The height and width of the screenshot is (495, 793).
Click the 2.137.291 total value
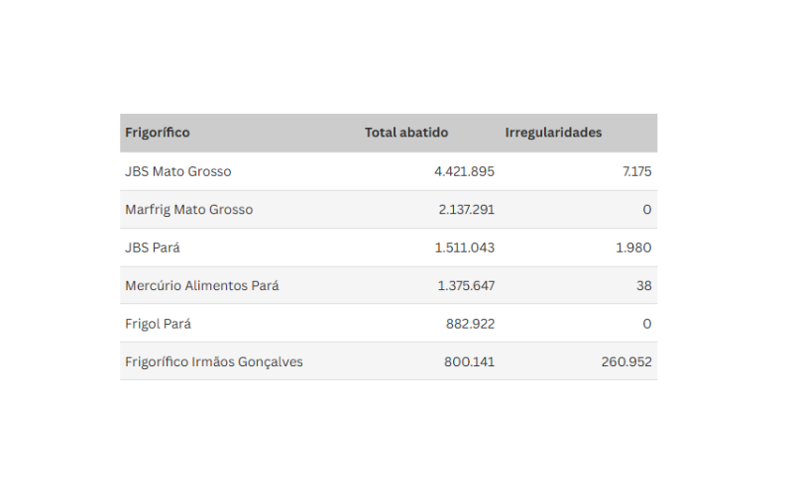(x=466, y=210)
